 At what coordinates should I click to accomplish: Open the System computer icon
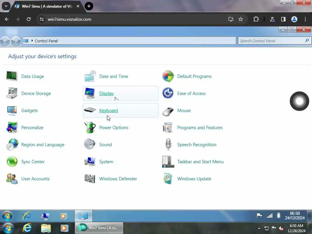(90, 161)
